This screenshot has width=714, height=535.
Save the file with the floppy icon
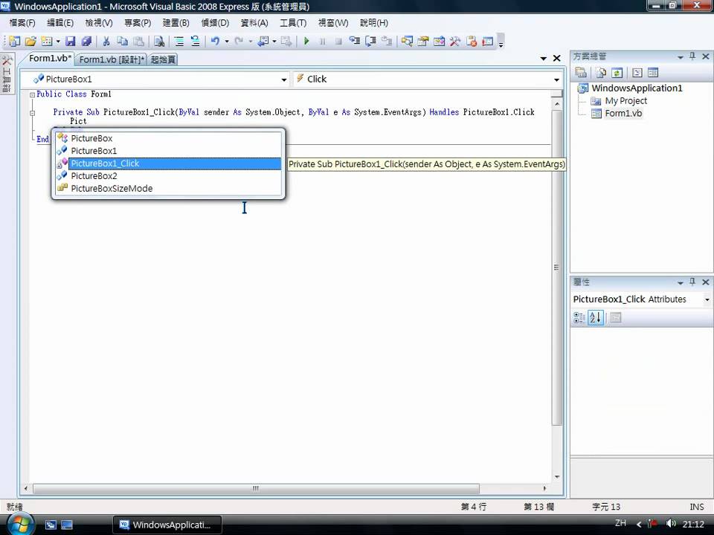(x=70, y=42)
